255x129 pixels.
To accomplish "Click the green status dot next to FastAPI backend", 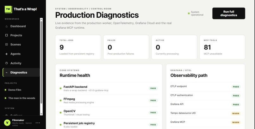I will 60,88.
